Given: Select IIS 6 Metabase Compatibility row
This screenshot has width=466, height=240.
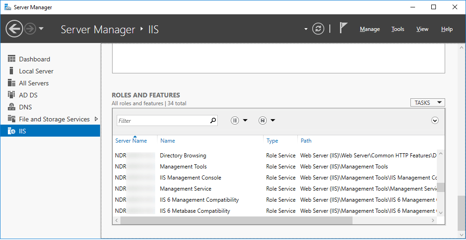Looking at the screenshot, I should point(275,211).
